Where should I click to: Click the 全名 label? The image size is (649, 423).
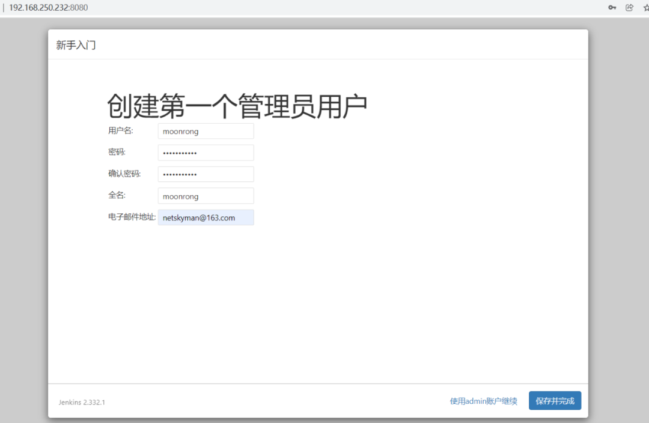coord(117,195)
